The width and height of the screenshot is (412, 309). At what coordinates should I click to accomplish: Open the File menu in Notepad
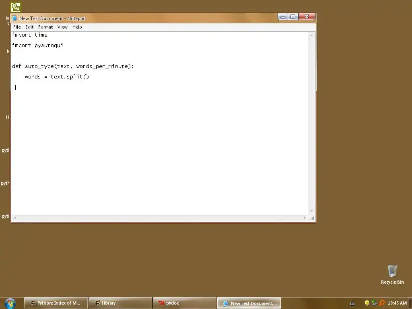pos(17,27)
